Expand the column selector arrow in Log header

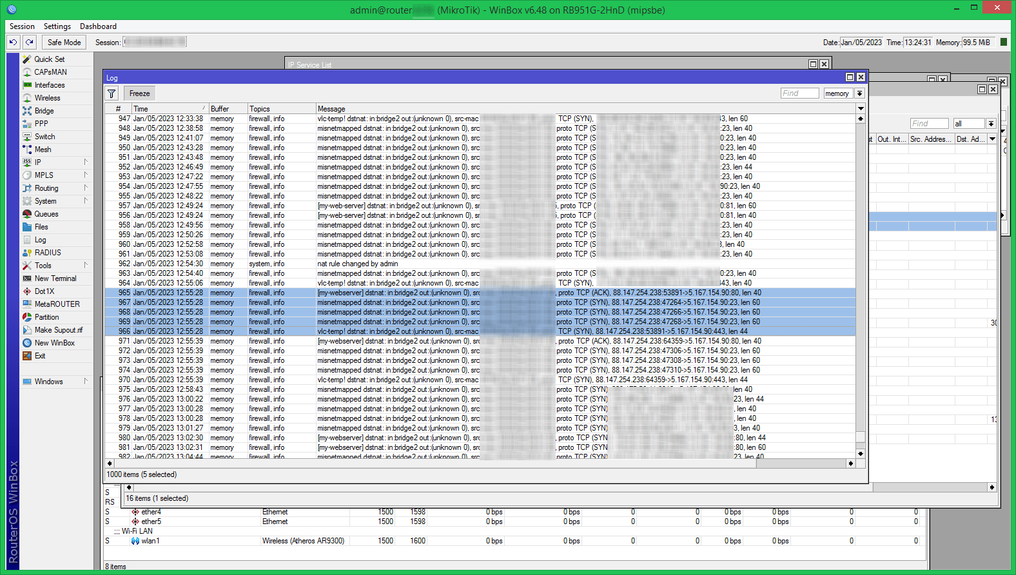click(x=861, y=109)
